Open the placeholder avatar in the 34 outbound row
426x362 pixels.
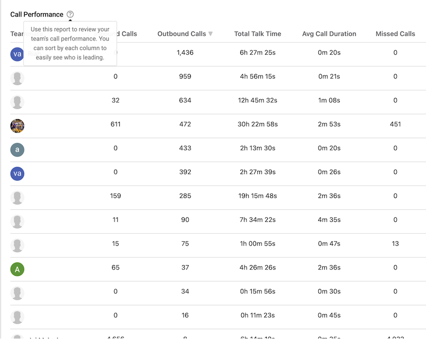[x=18, y=293]
